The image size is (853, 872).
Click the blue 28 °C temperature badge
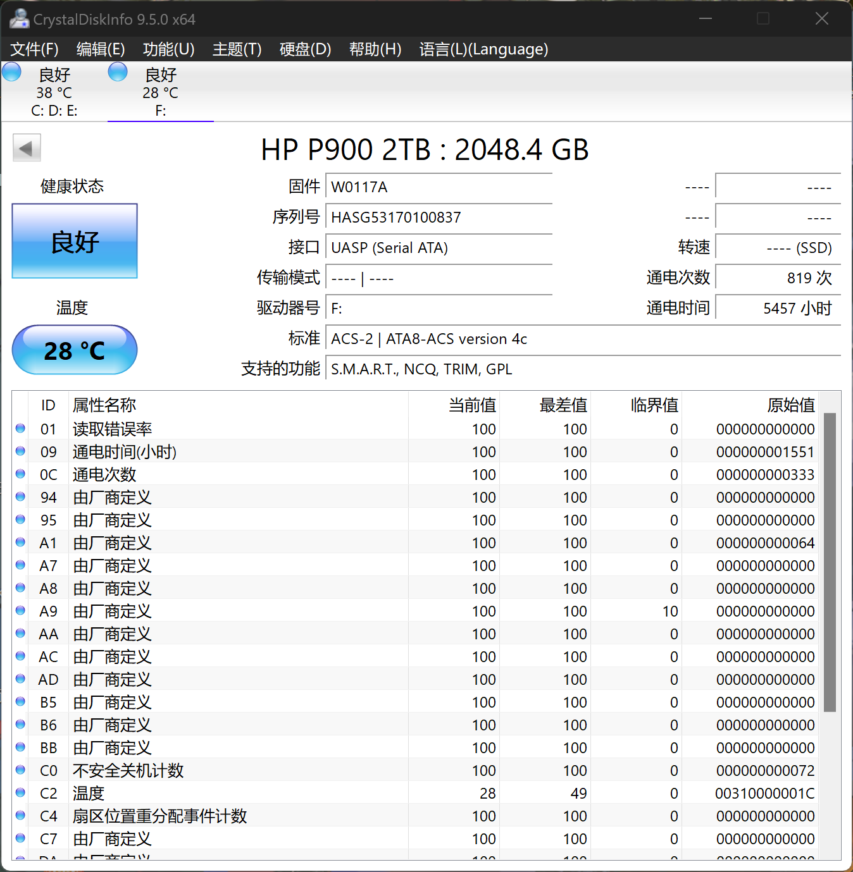point(74,350)
